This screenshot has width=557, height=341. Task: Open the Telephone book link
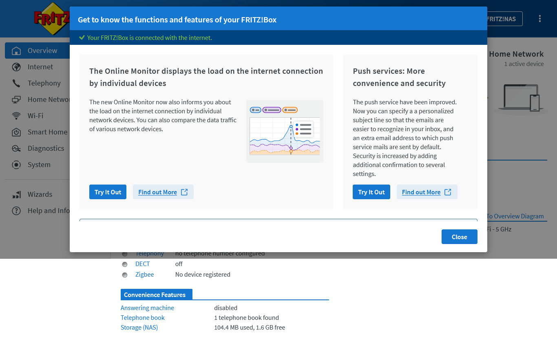[x=143, y=318]
